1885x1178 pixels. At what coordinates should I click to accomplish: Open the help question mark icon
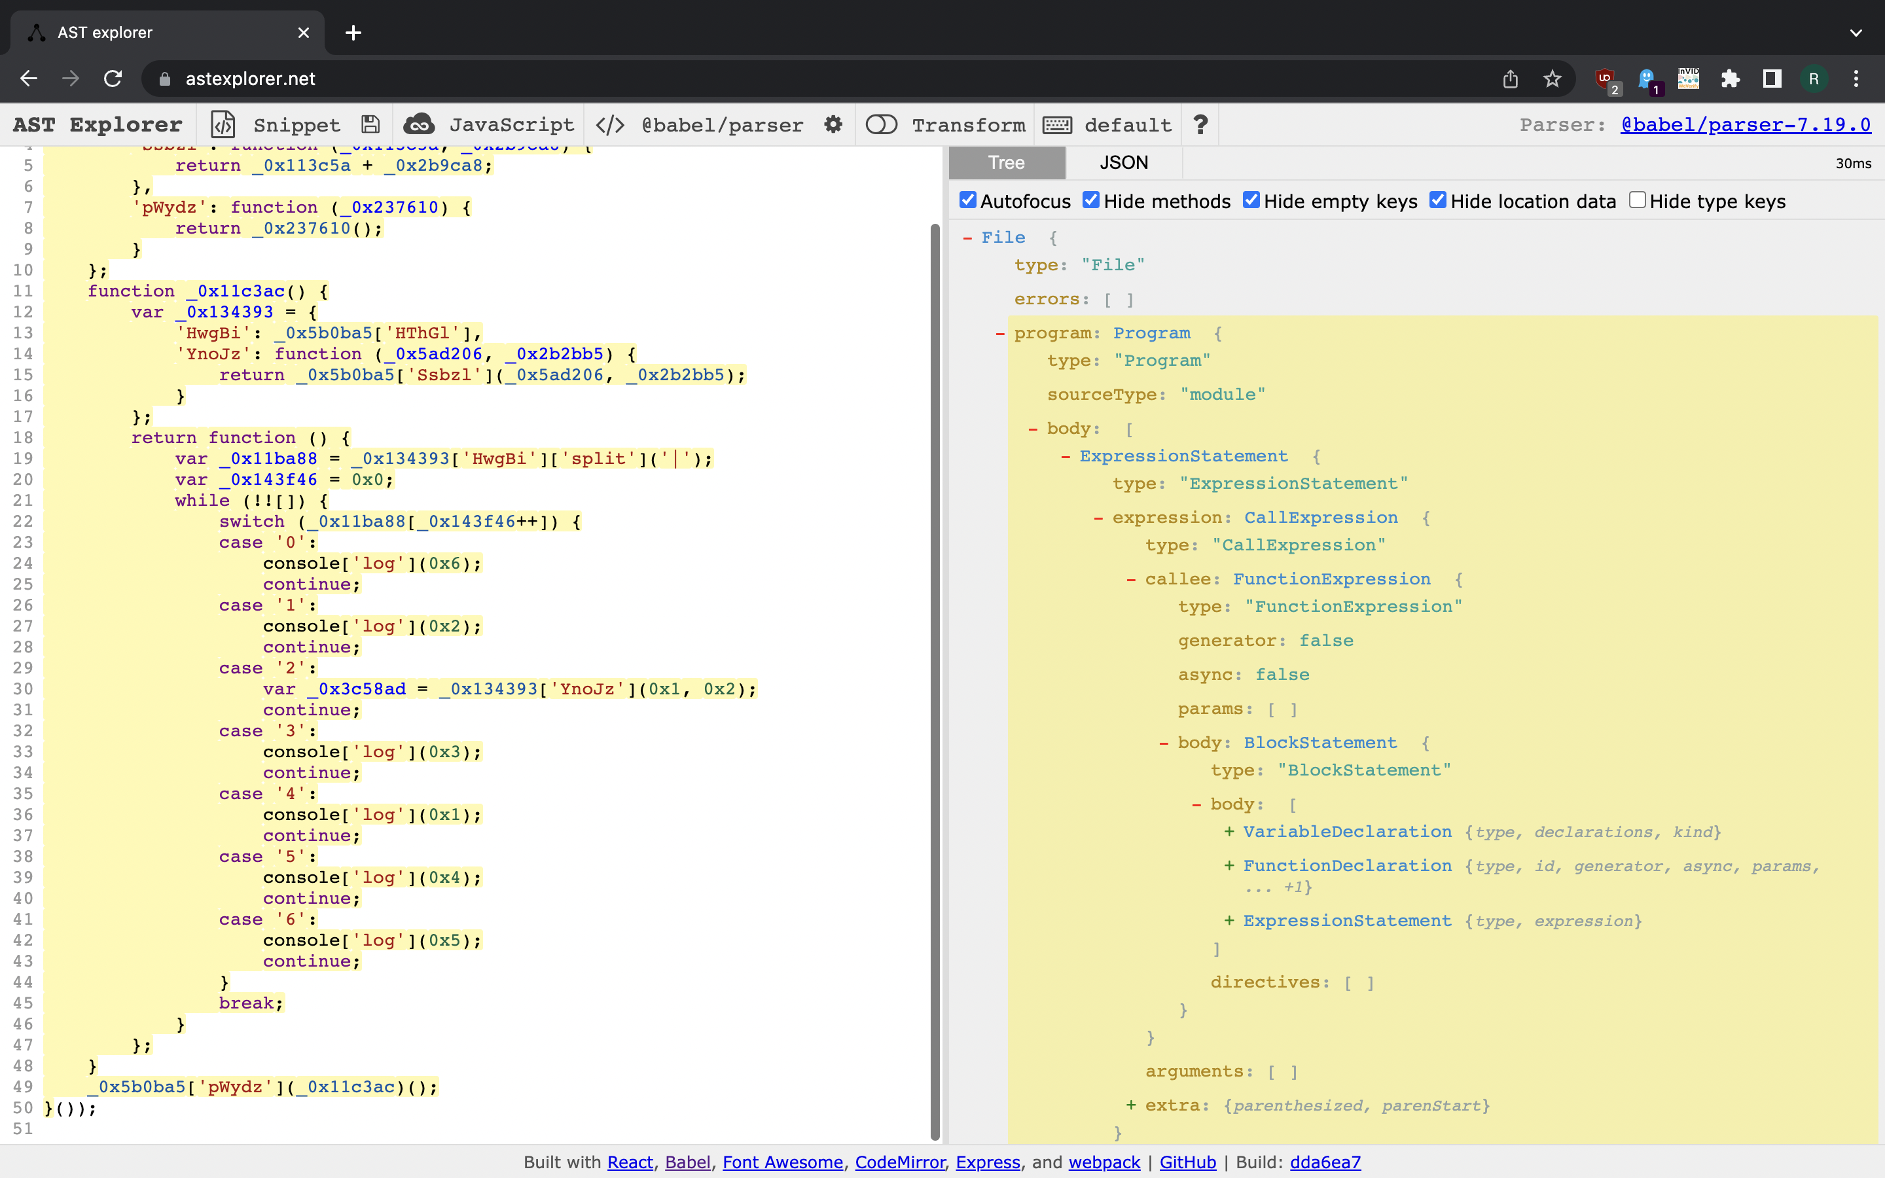point(1200,124)
